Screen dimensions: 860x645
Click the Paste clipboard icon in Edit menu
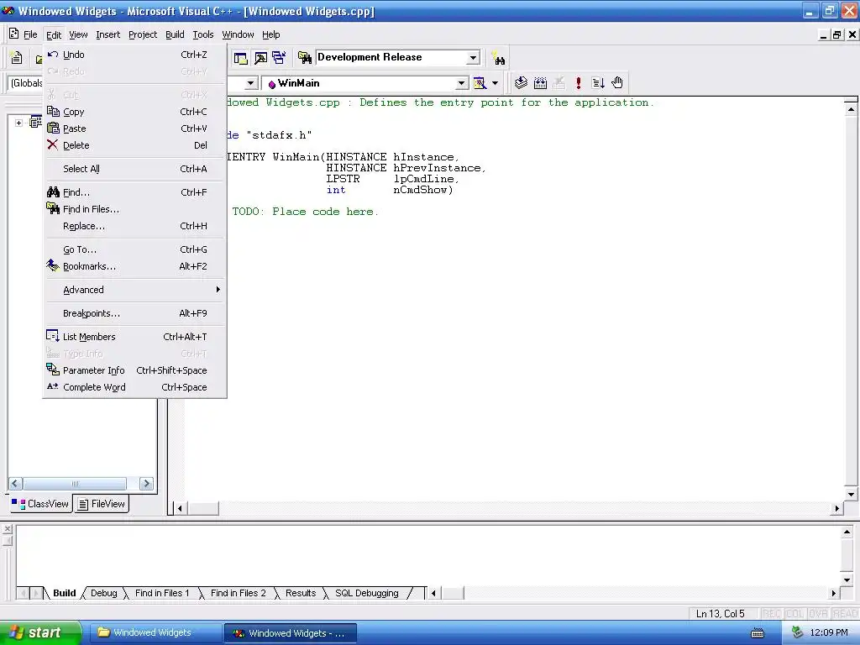tap(53, 128)
